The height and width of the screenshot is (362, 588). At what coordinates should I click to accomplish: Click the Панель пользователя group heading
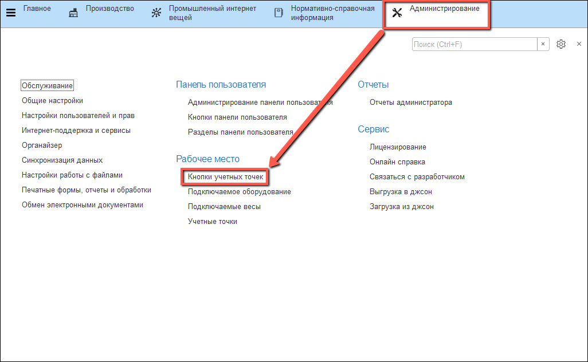click(221, 85)
